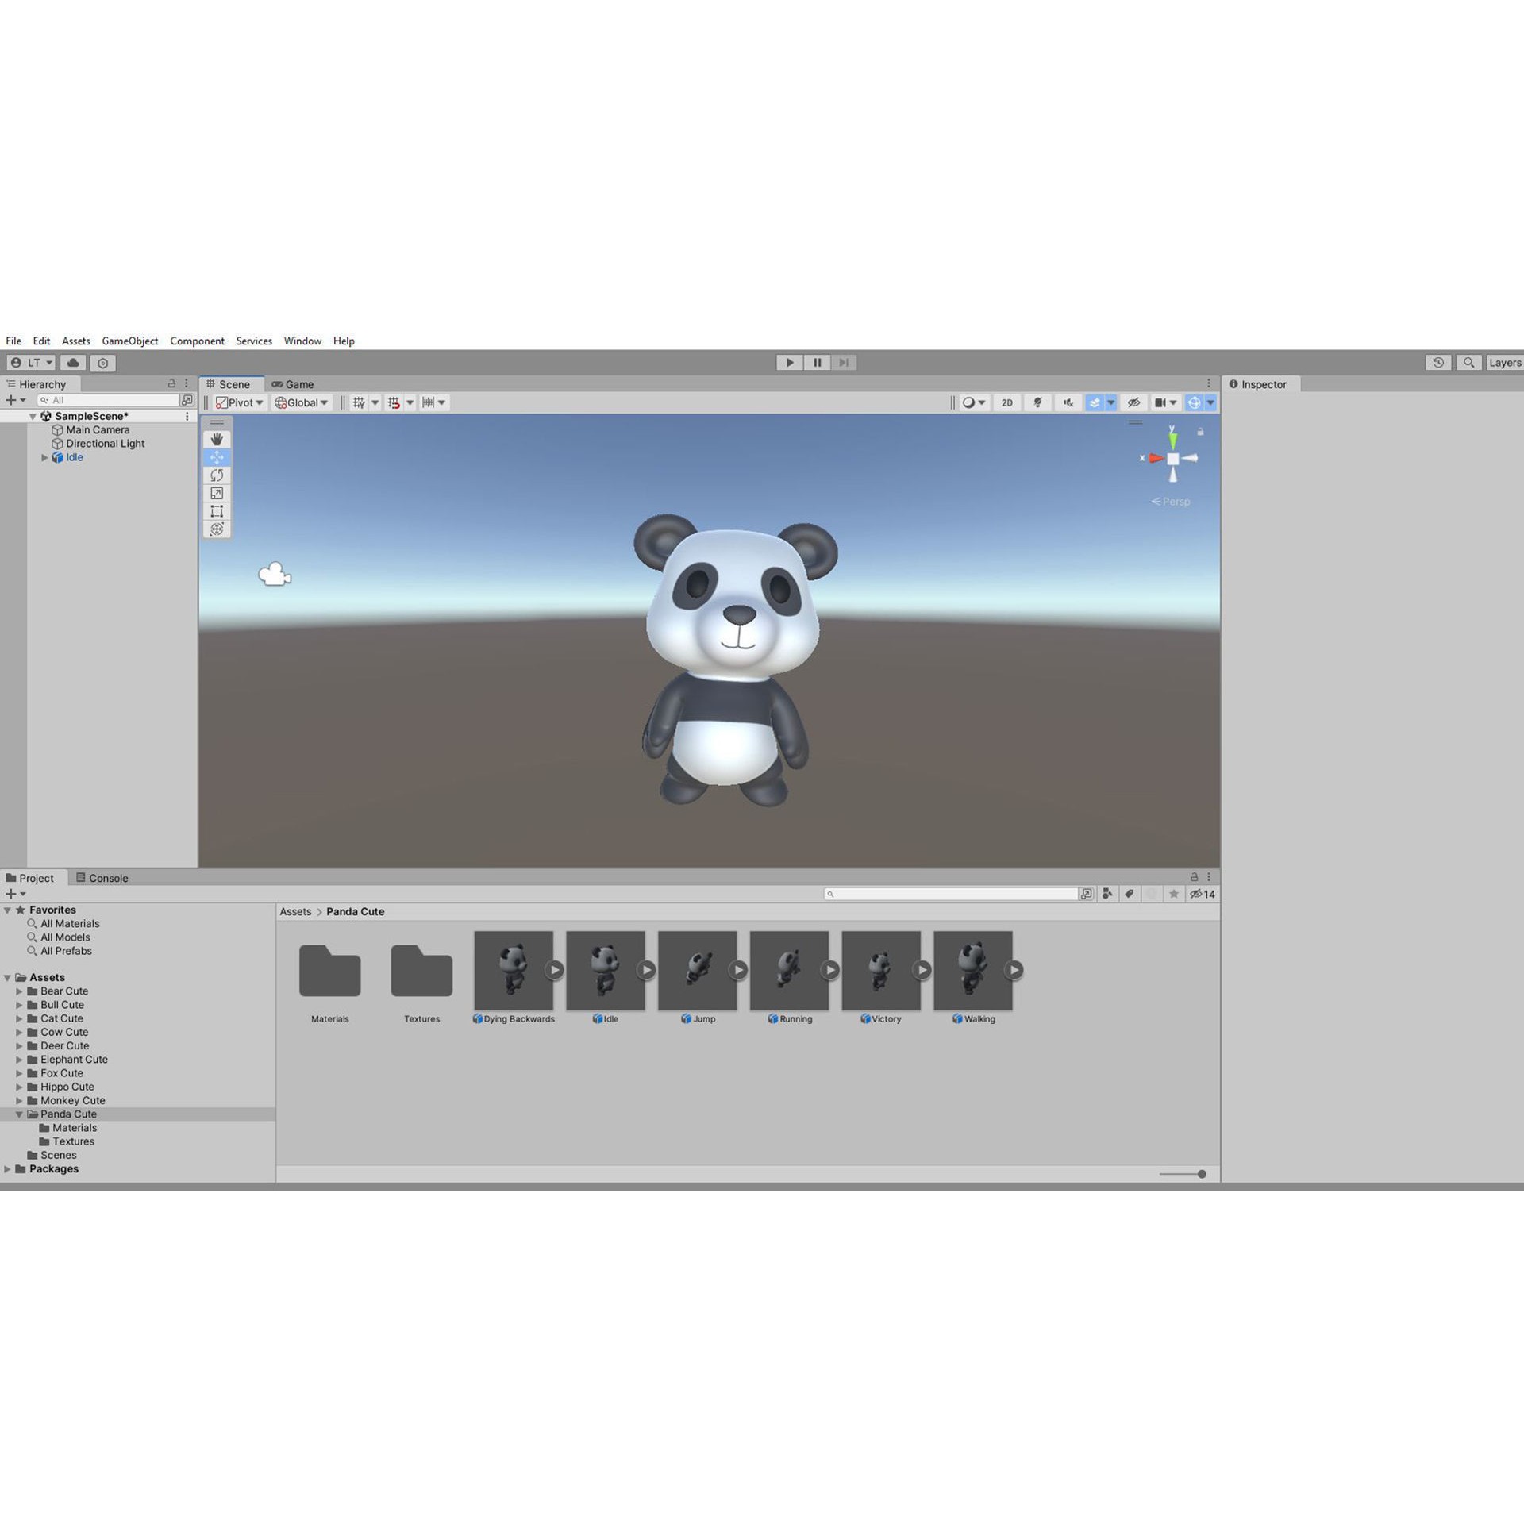Toggle scene audio mute
1524x1524 pixels.
(1068, 402)
